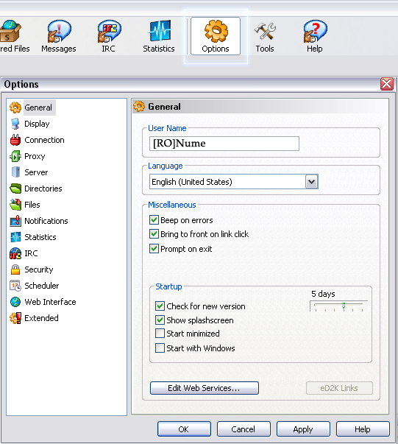Select the Web Interface globe icon
Screen dimensions: 398x444
(15, 302)
